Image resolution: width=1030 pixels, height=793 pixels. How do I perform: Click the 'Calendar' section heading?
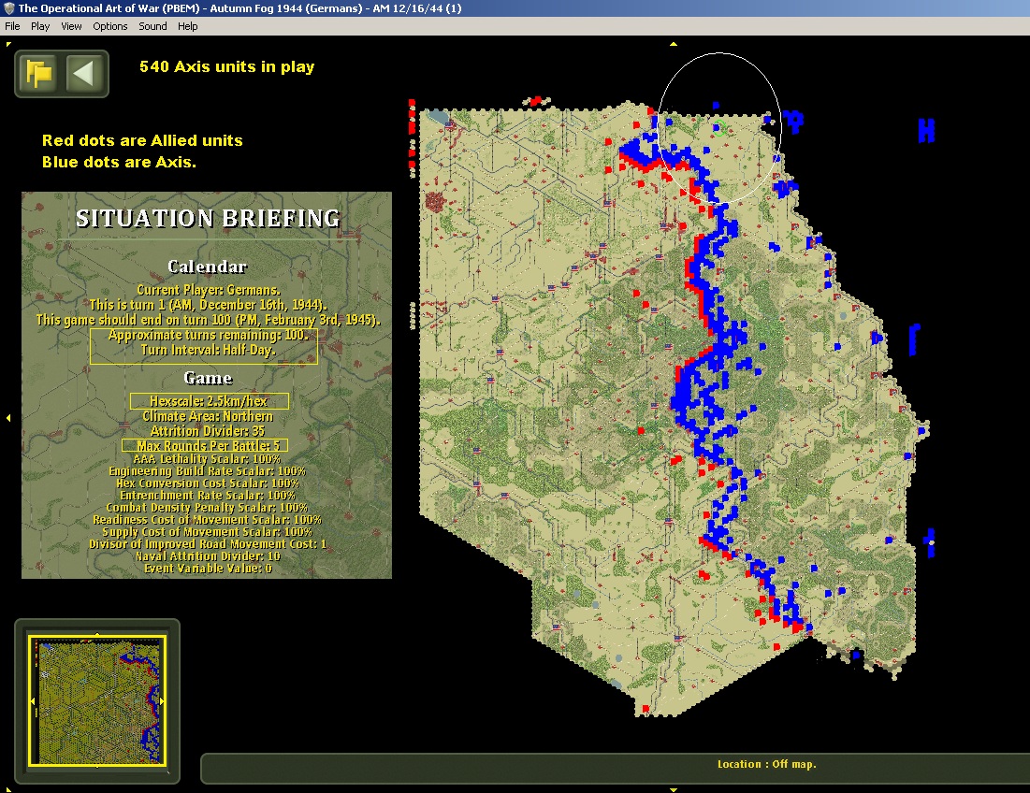tap(208, 267)
